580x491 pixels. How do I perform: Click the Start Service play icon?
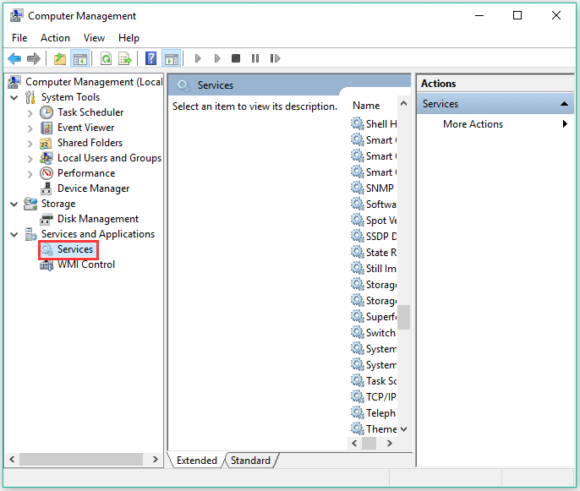[x=198, y=58]
